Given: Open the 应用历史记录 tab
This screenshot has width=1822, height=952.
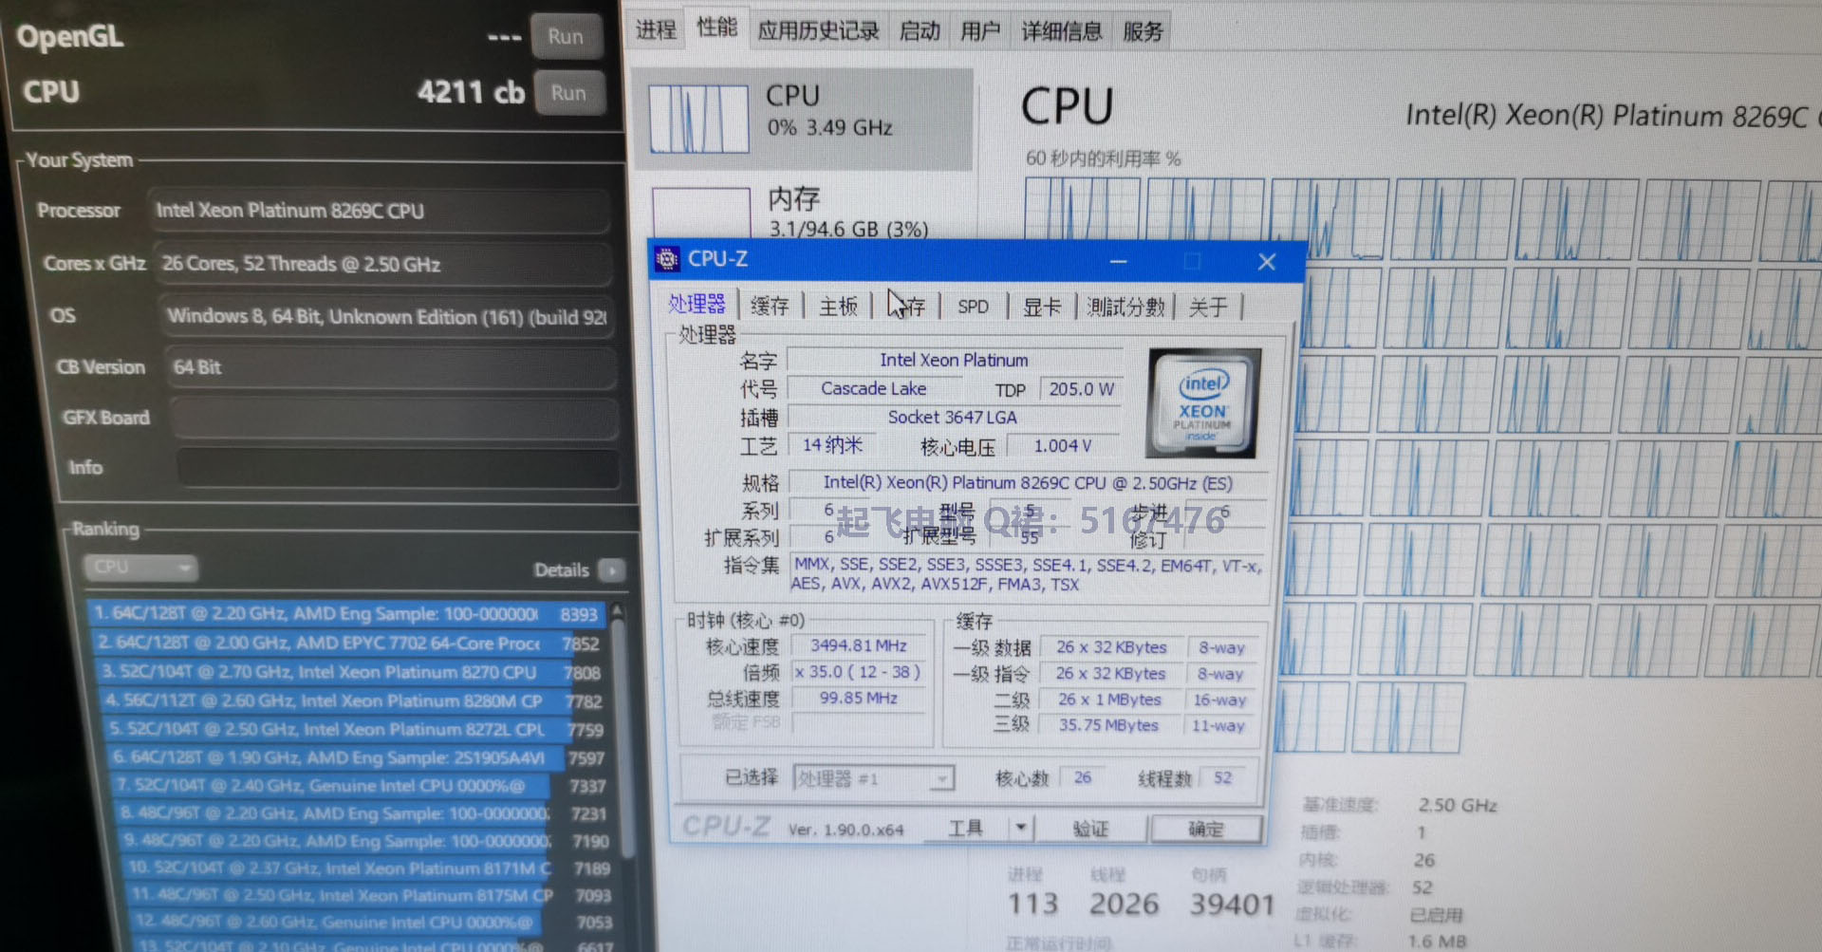Looking at the screenshot, I should point(818,31).
